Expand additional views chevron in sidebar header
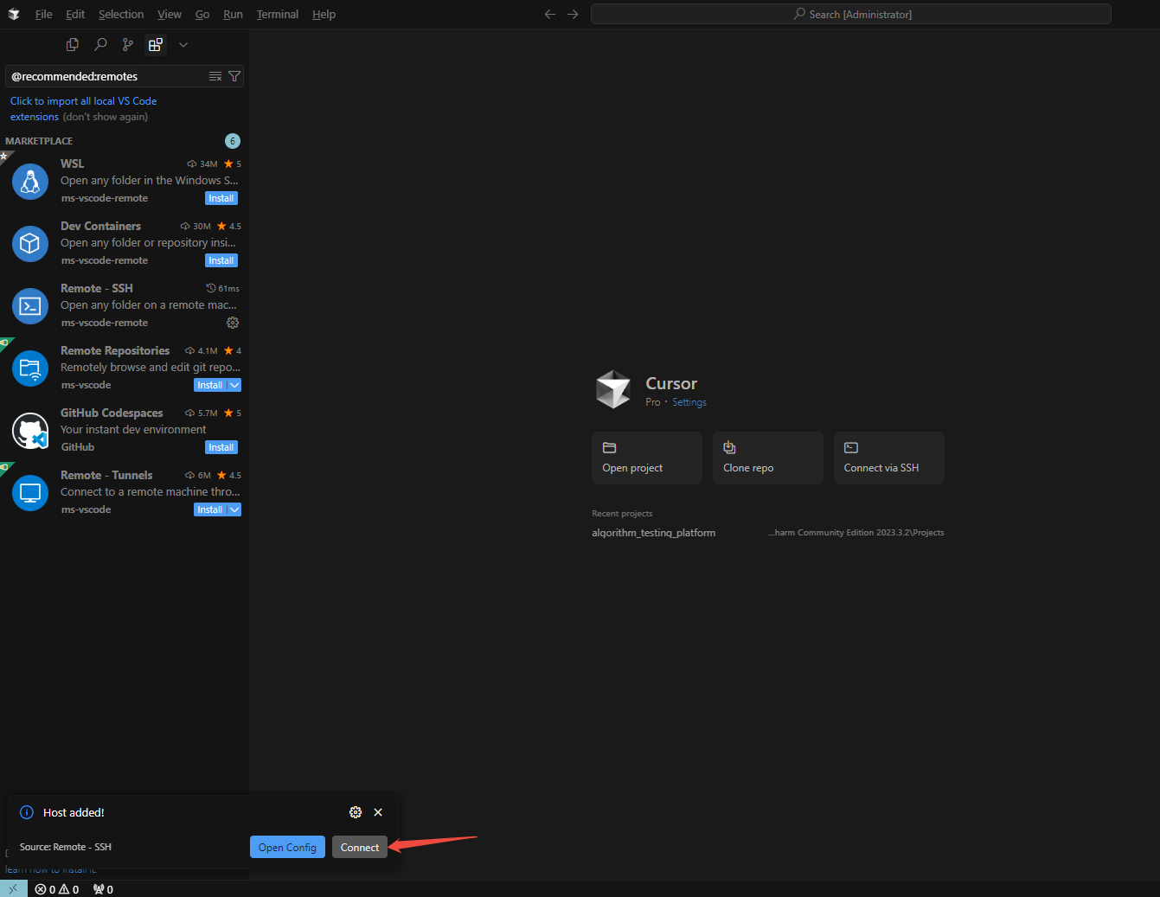The height and width of the screenshot is (897, 1160). point(183,44)
